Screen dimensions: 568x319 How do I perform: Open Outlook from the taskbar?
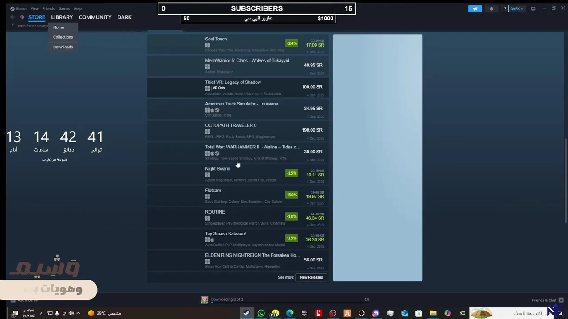405,313
